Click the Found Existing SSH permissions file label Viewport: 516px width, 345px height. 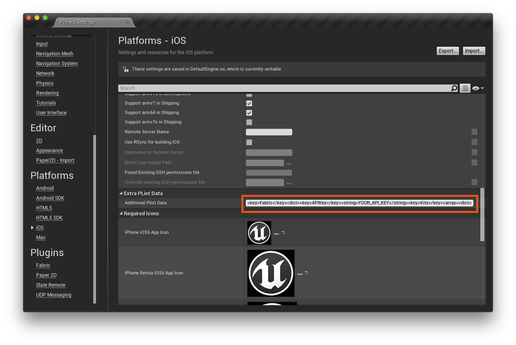(x=162, y=173)
